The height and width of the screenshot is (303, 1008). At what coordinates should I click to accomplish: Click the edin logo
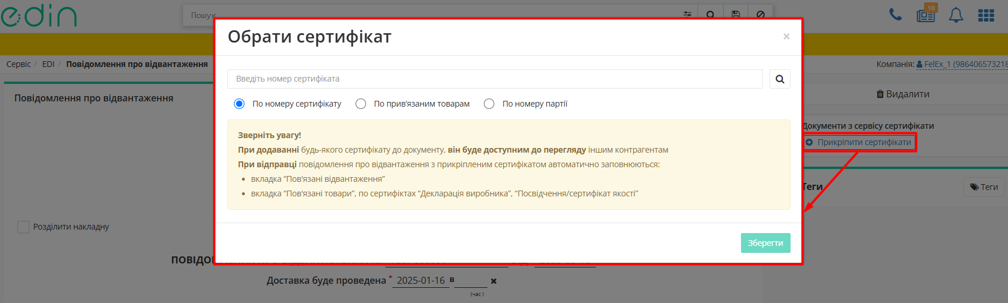[x=38, y=14]
